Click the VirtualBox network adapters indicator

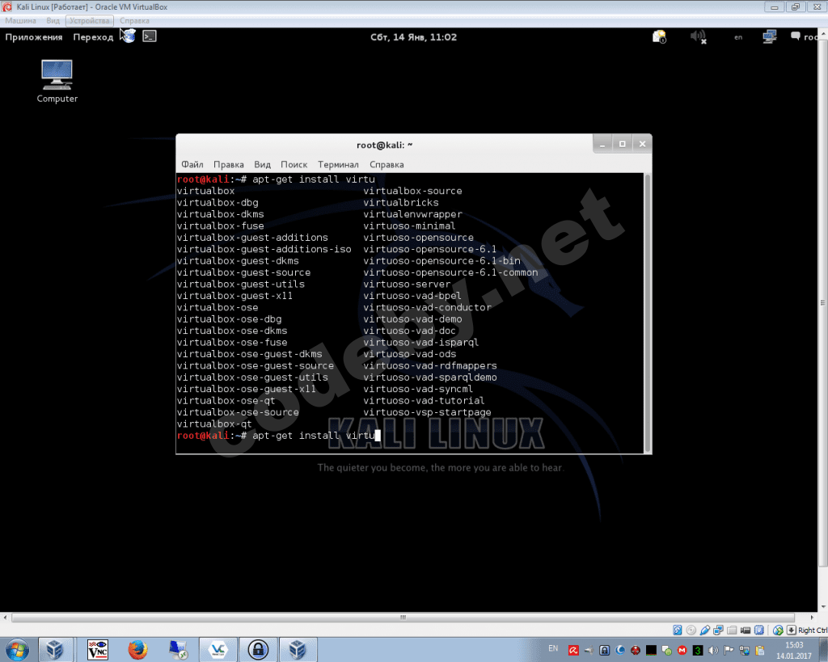(718, 630)
